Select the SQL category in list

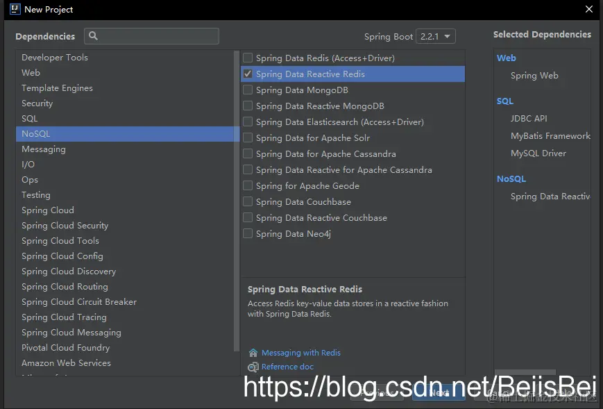pyautogui.click(x=125, y=119)
